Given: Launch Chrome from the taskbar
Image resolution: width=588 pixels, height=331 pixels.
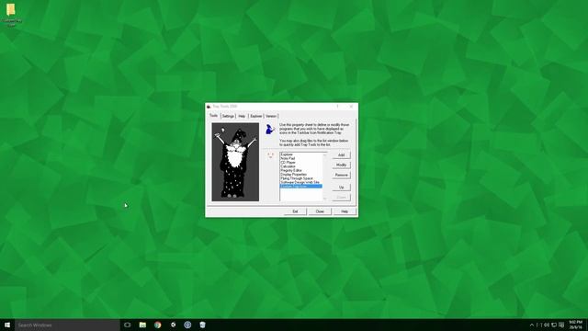Looking at the screenshot, I should click(158, 325).
